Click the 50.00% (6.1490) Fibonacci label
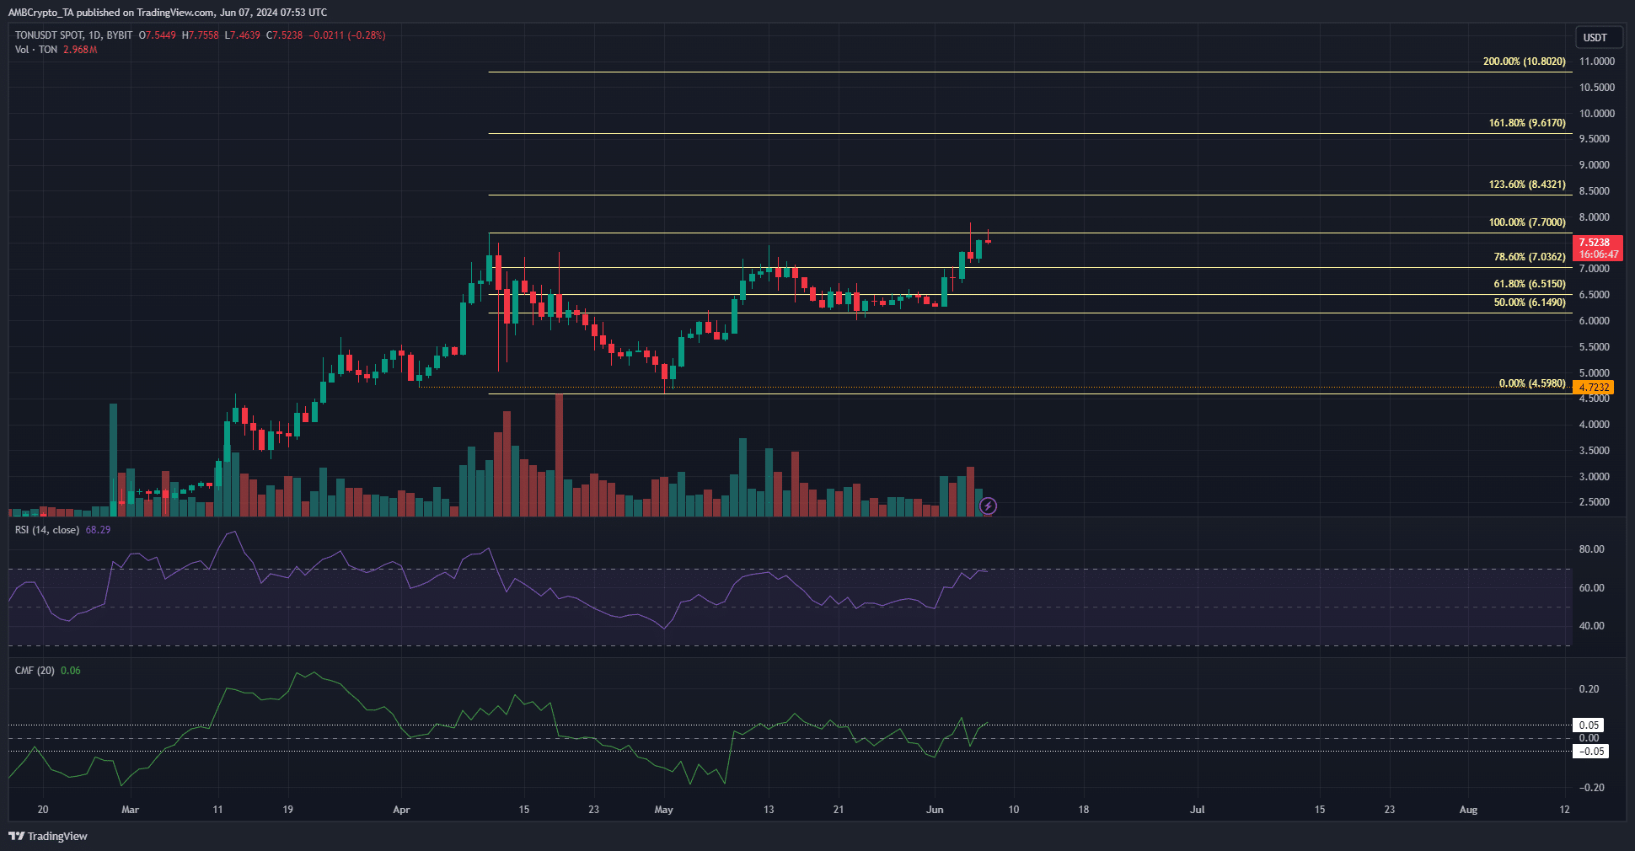This screenshot has height=851, width=1635. (x=1530, y=302)
